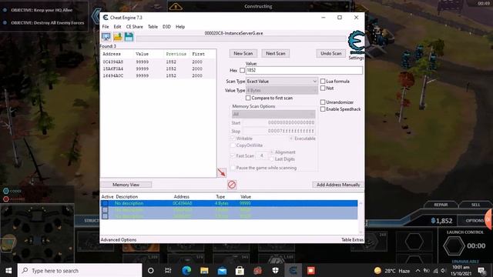Open the CE Share menu
The height and width of the screenshot is (277, 493).
click(134, 27)
